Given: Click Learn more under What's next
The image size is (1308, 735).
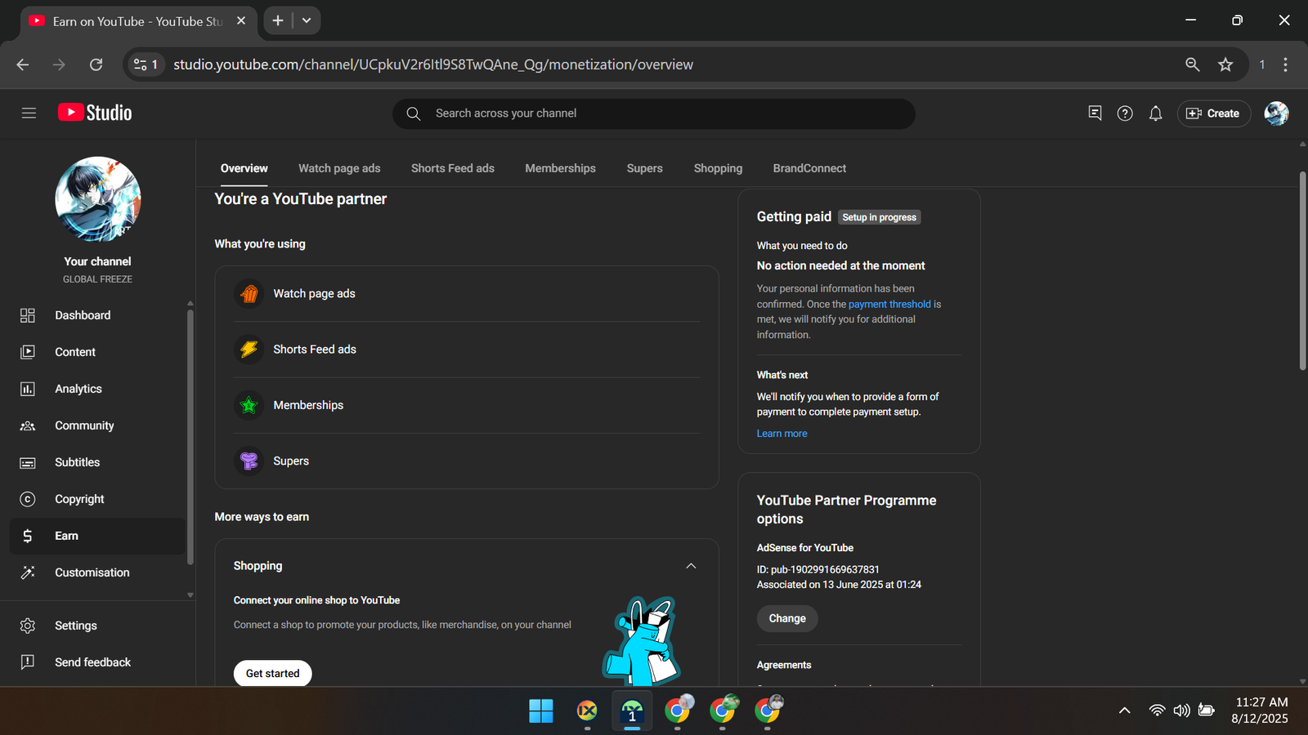Looking at the screenshot, I should (782, 434).
